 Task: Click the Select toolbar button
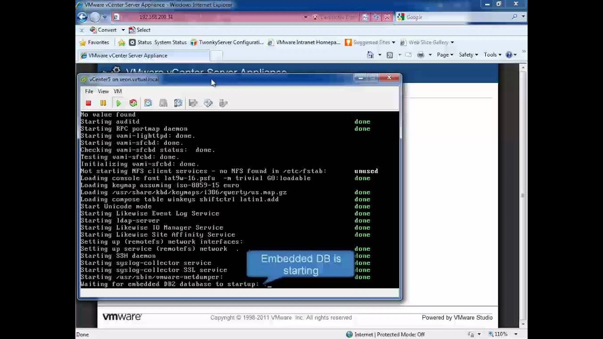point(139,30)
